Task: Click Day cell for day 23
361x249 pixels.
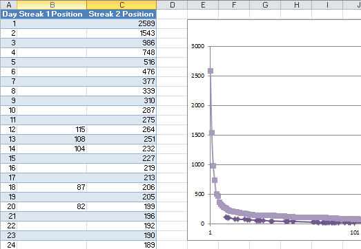Action: pos(9,236)
